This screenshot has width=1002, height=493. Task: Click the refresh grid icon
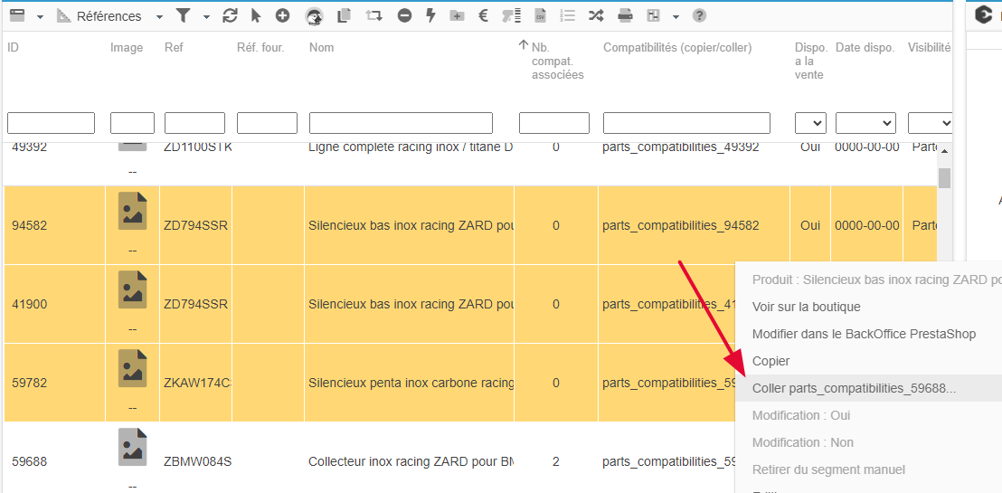point(230,16)
